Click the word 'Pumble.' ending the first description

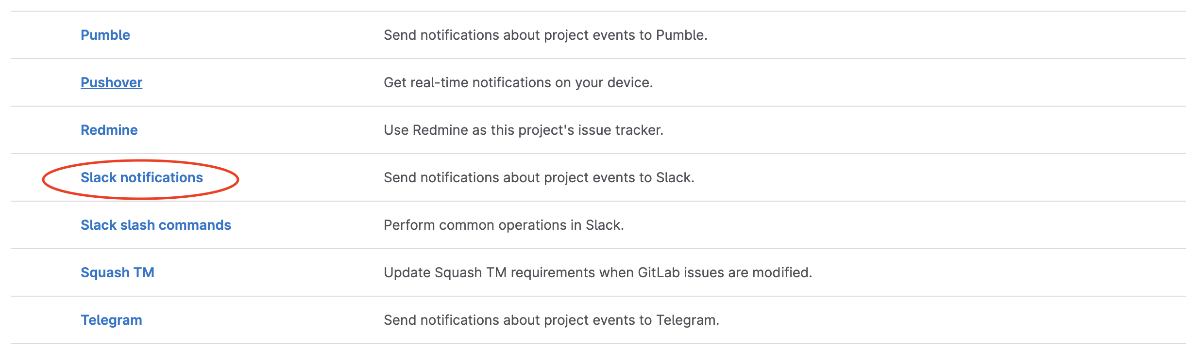[x=682, y=35]
